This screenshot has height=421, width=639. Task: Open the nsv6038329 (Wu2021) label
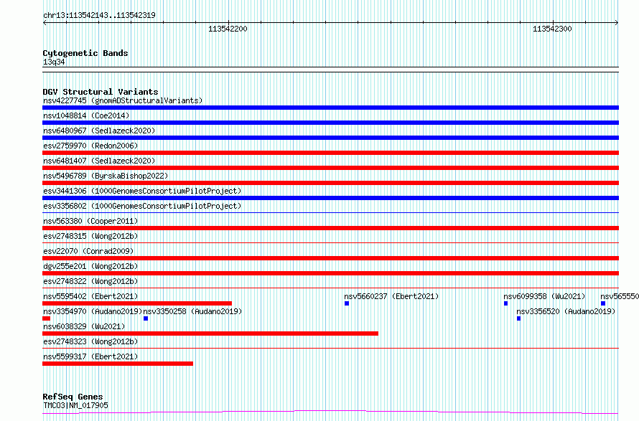click(84, 326)
